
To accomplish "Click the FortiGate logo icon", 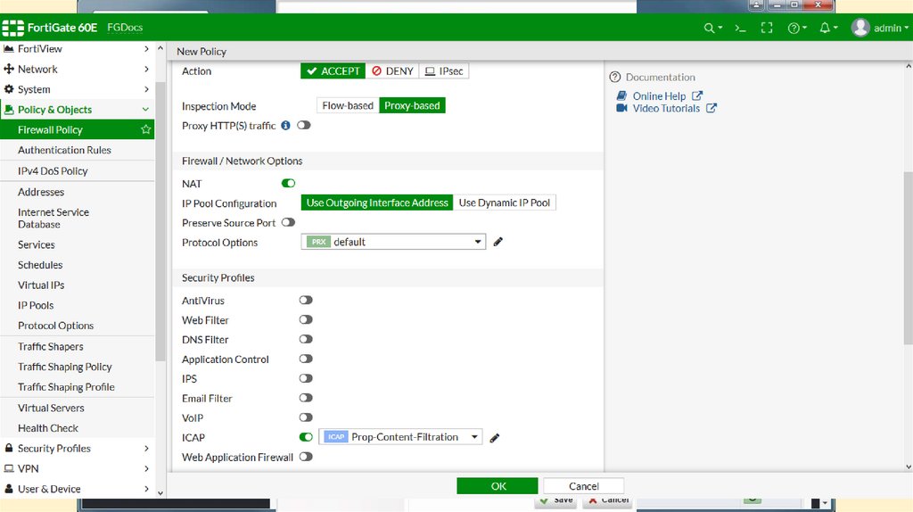I will (12, 28).
